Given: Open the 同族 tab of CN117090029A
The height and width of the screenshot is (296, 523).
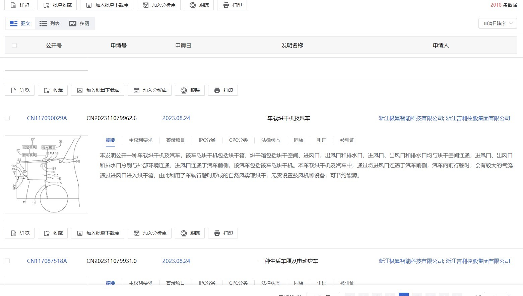Looking at the screenshot, I should pyautogui.click(x=299, y=140).
